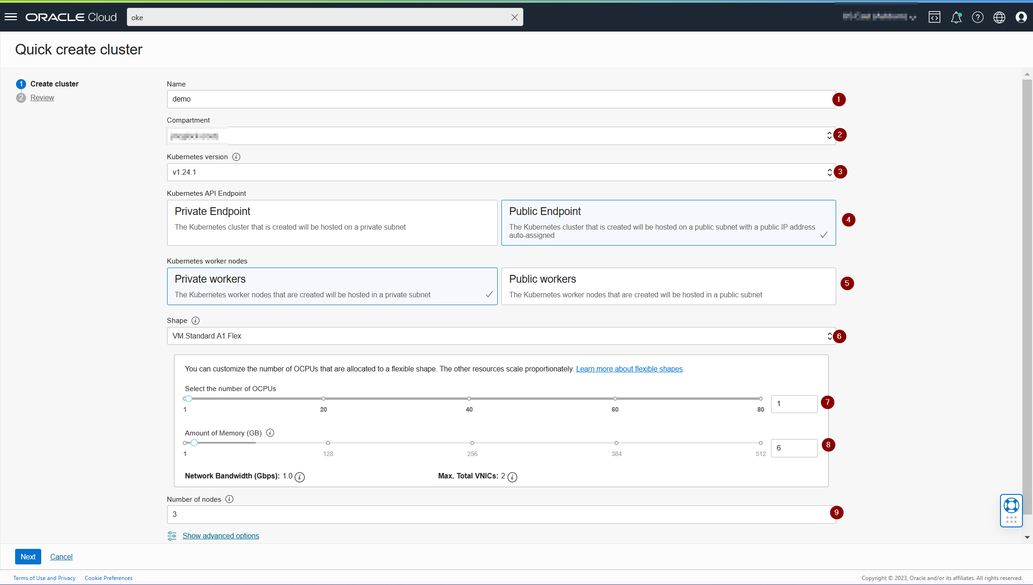
Task: Open the Compartment dropdown
Action: [829, 135]
